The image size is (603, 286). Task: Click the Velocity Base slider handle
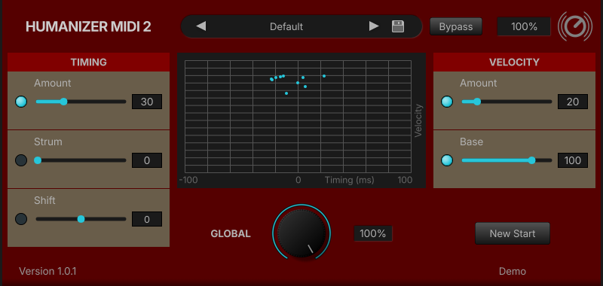point(532,160)
